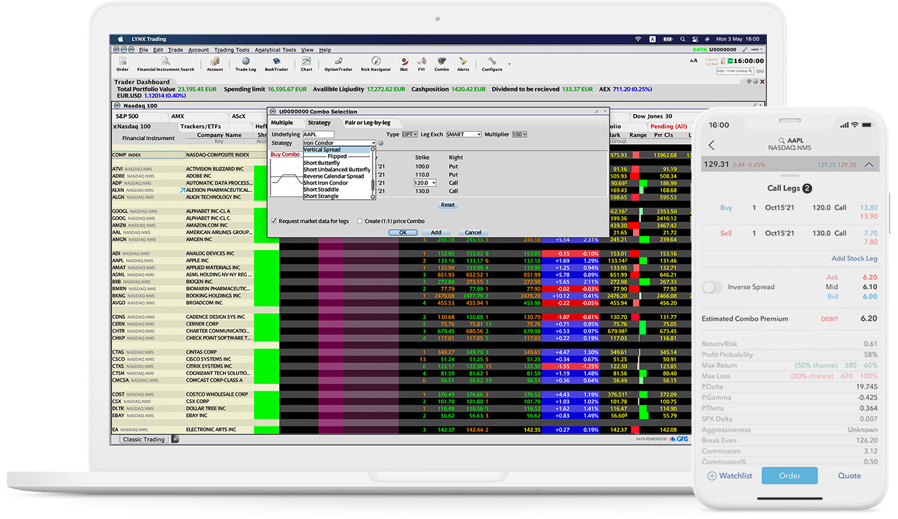
Task: Click the Wi-Fi icon in macOS menu bar
Action: click(x=638, y=39)
